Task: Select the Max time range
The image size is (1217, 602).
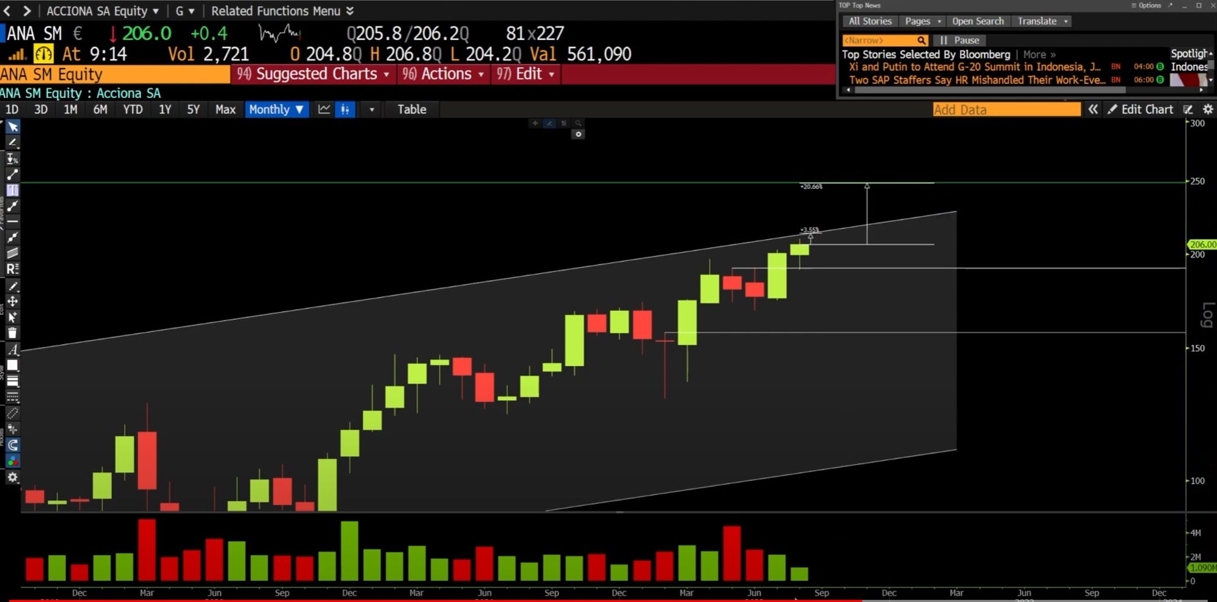Action: 225,109
